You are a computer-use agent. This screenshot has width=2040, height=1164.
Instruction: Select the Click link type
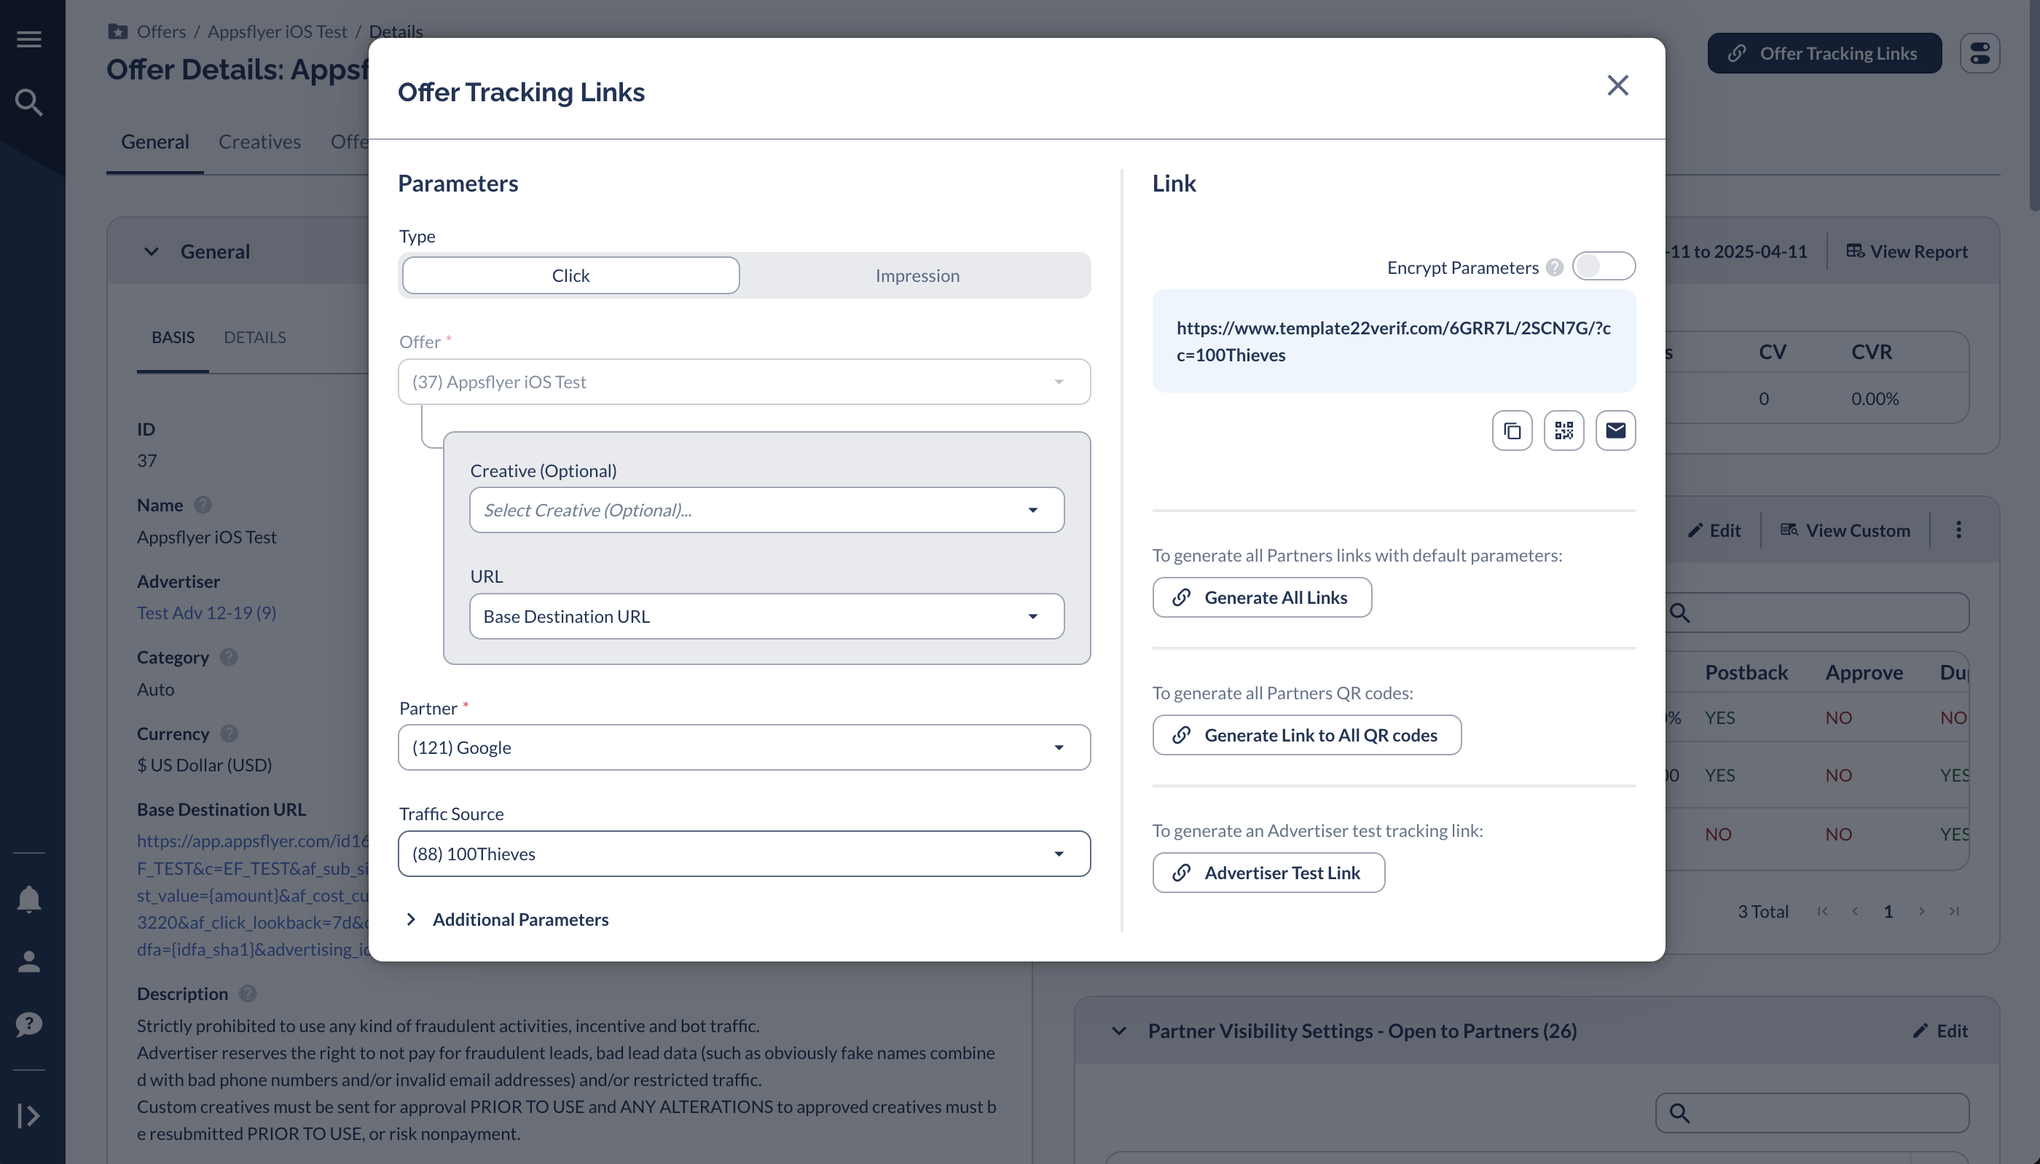point(570,275)
